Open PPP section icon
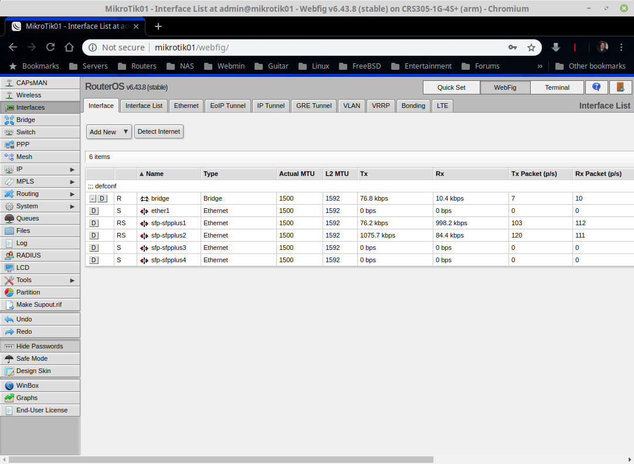 (x=9, y=145)
